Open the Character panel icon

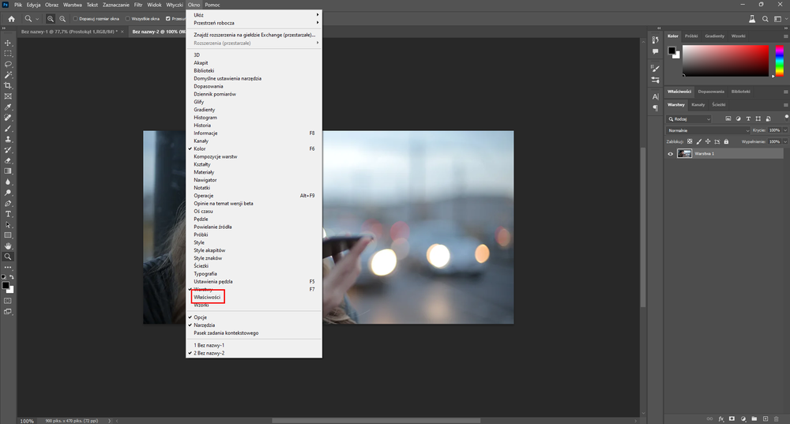point(655,96)
